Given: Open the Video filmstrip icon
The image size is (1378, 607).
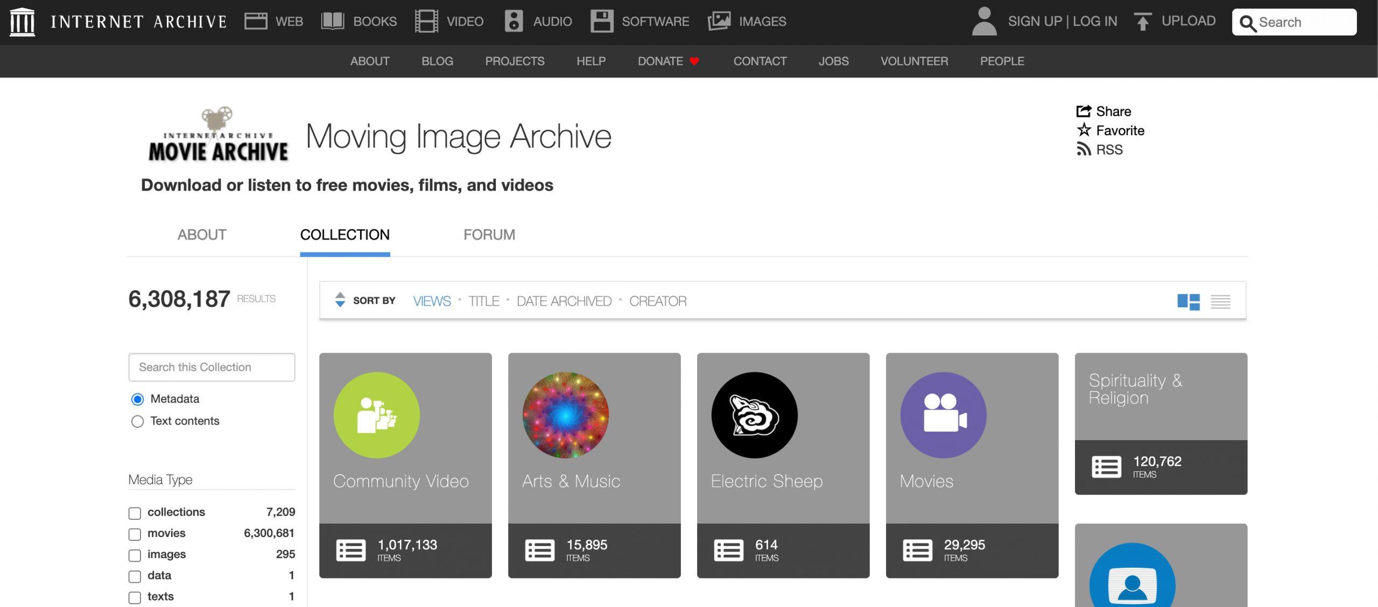Looking at the screenshot, I should pyautogui.click(x=426, y=22).
